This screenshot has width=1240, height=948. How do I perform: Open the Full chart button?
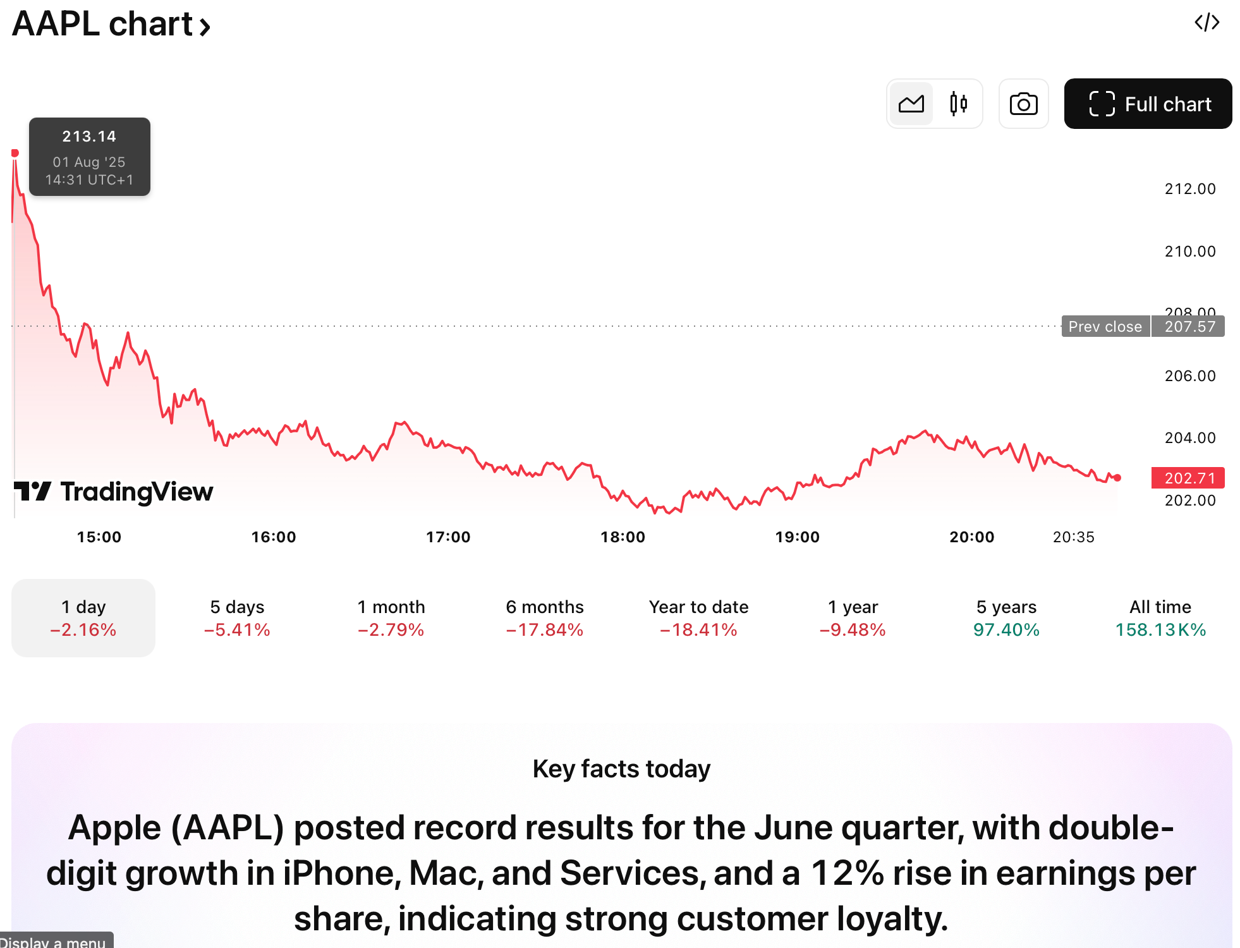[x=1148, y=104]
